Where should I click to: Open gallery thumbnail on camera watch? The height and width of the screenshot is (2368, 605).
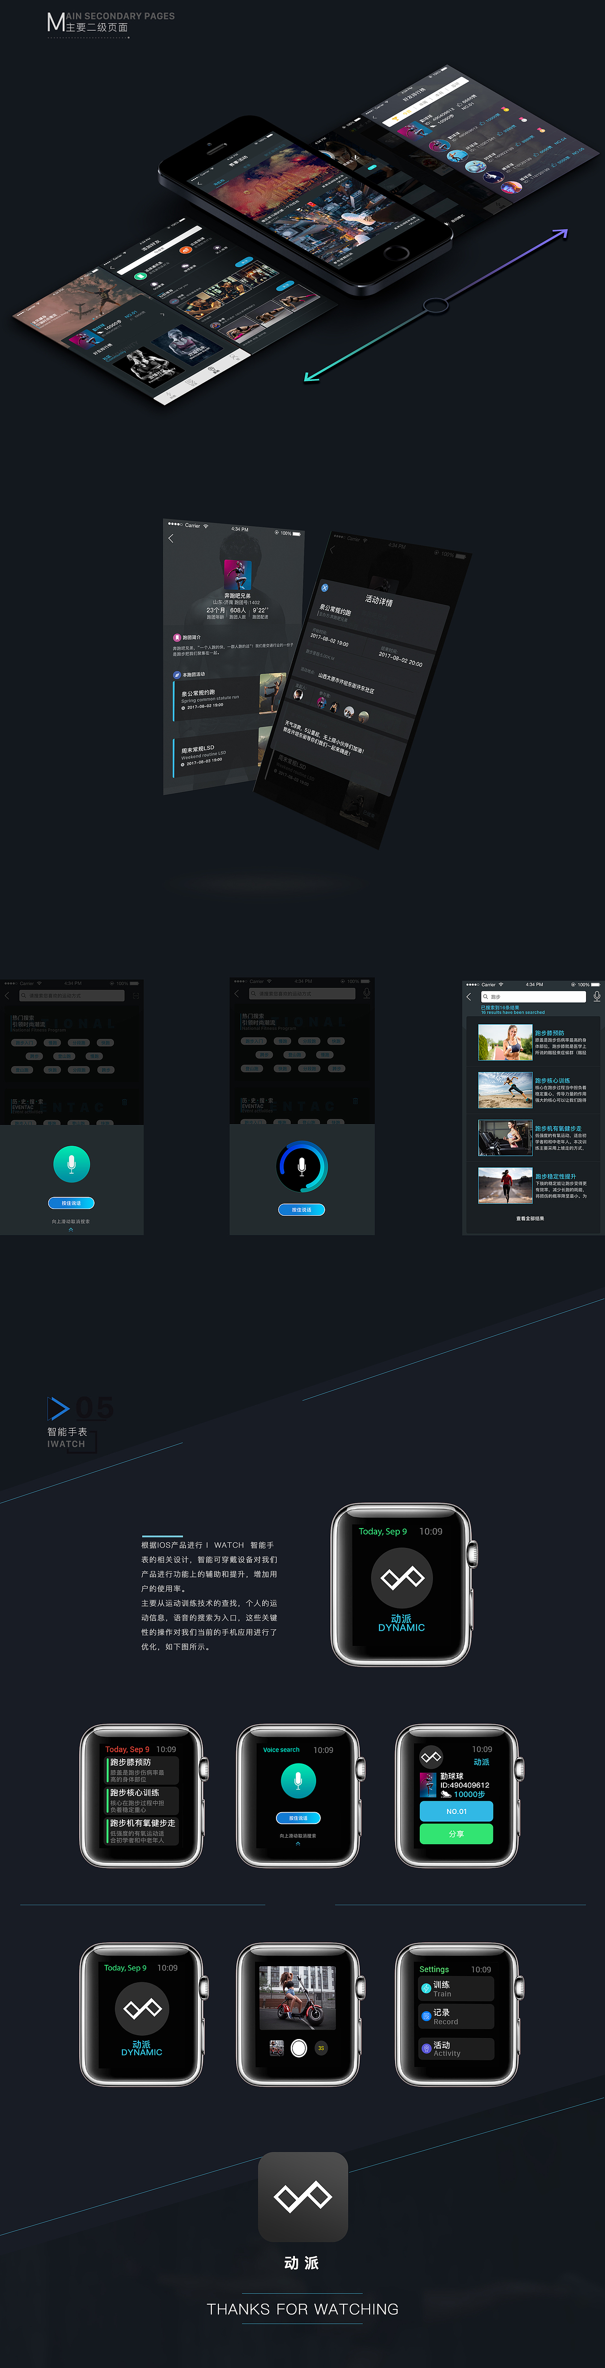pyautogui.click(x=276, y=2047)
